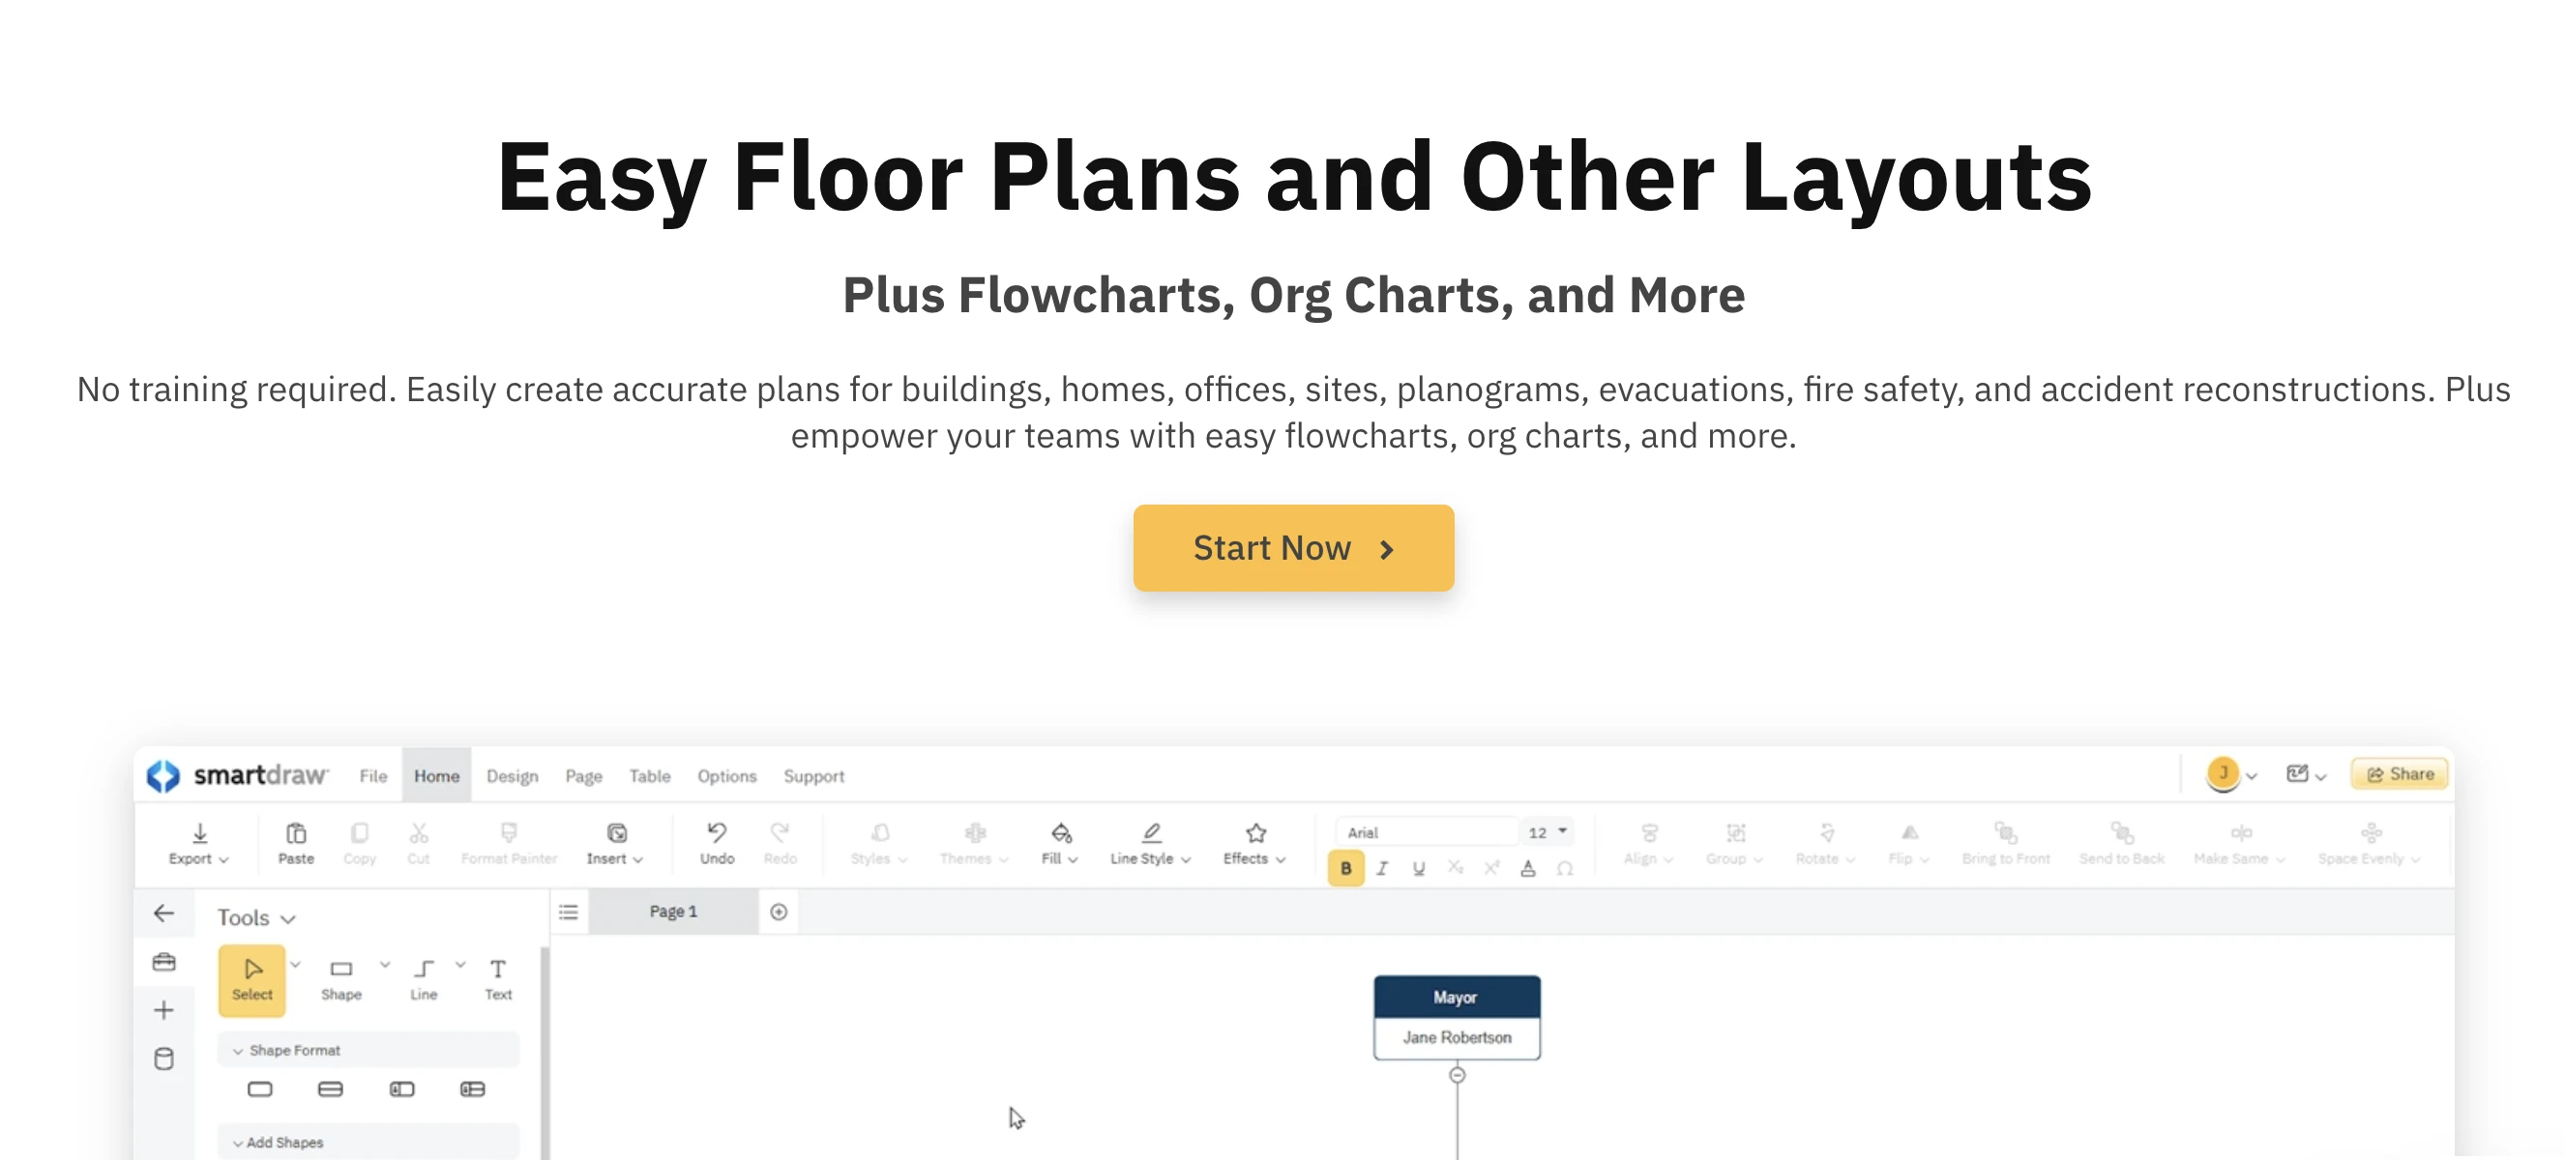Collapse the Add Shapes section
This screenshot has width=2565, height=1160.
pos(368,1142)
